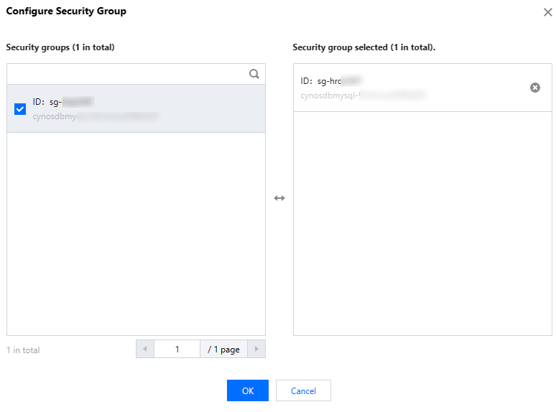The width and height of the screenshot is (556, 412).
Task: Click the page number input box
Action: click(177, 350)
